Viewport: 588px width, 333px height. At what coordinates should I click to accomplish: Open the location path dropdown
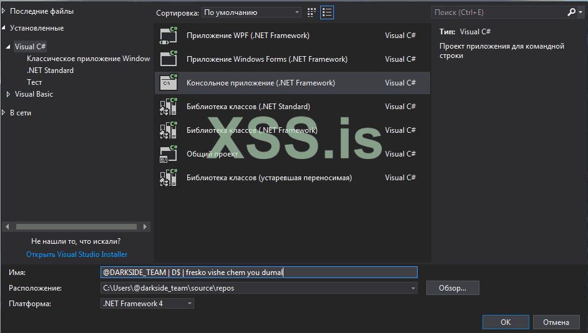pos(413,288)
